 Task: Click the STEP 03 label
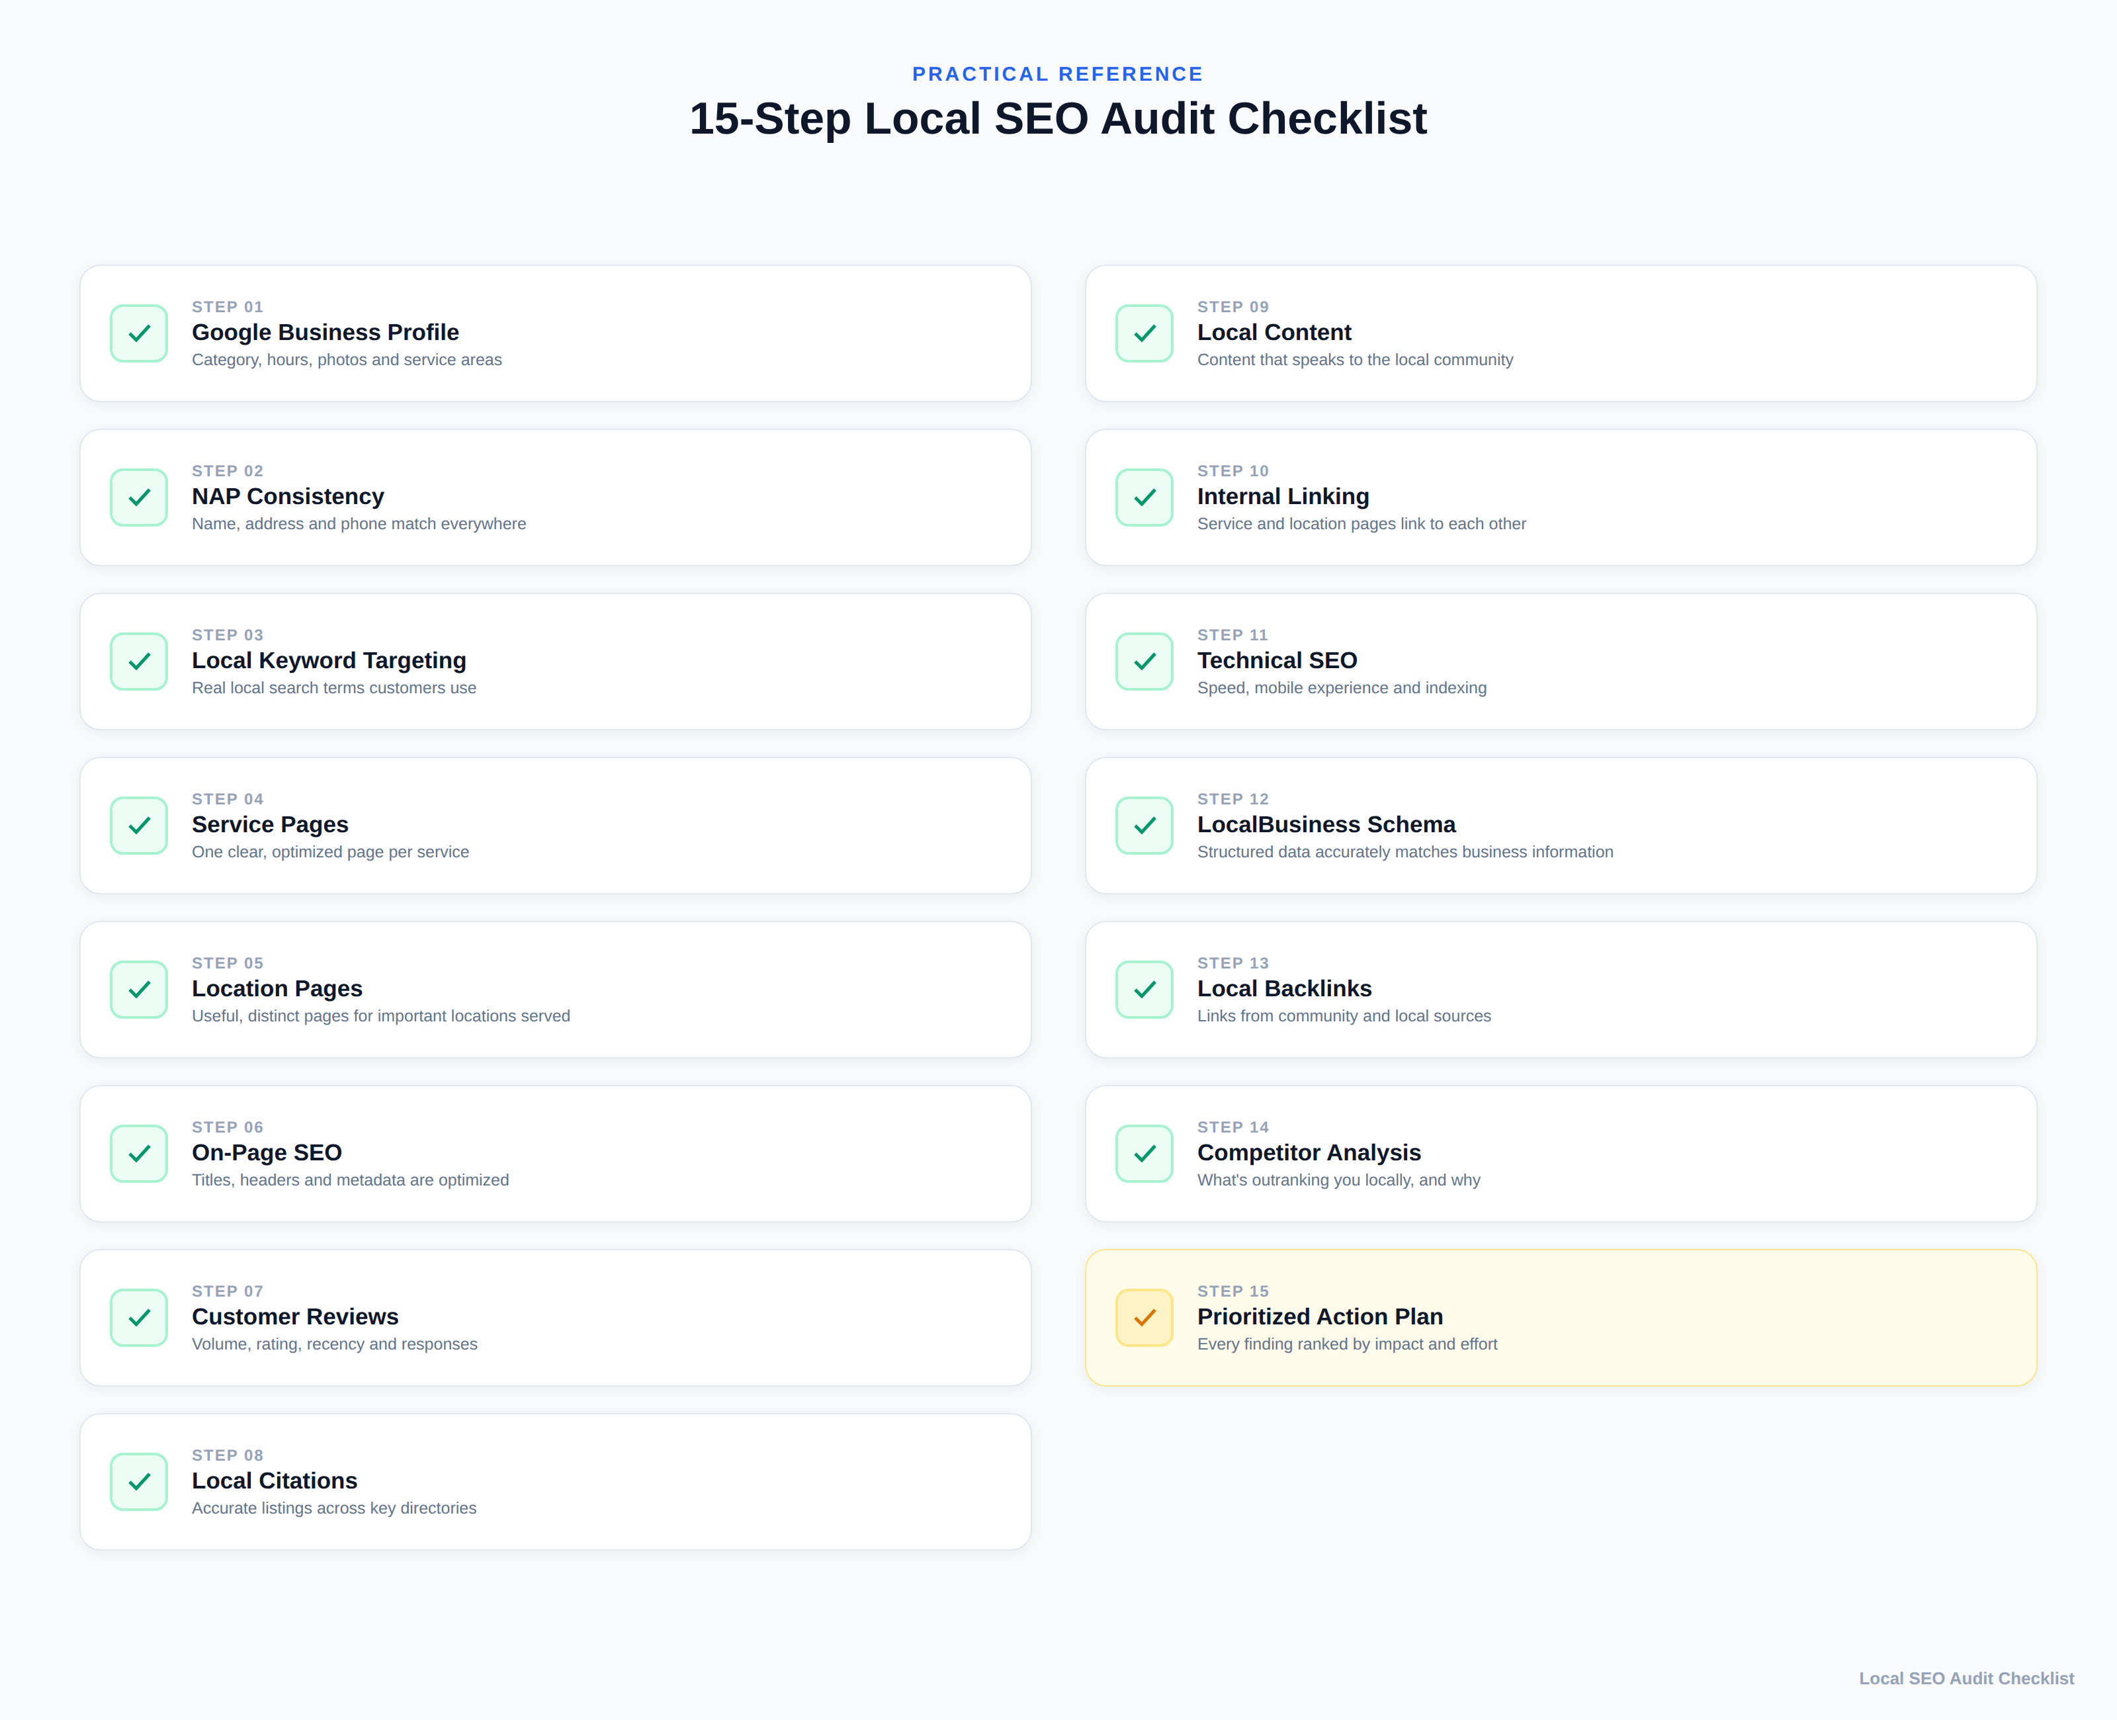pos(227,635)
